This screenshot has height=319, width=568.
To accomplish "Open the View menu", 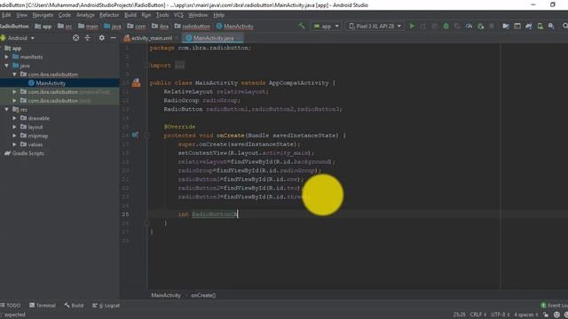I will pyautogui.click(x=21, y=15).
